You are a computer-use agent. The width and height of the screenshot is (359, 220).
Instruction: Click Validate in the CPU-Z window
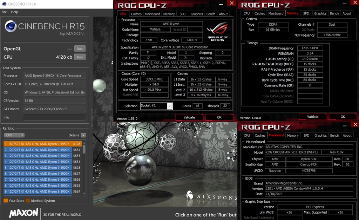pyautogui.click(x=189, y=117)
